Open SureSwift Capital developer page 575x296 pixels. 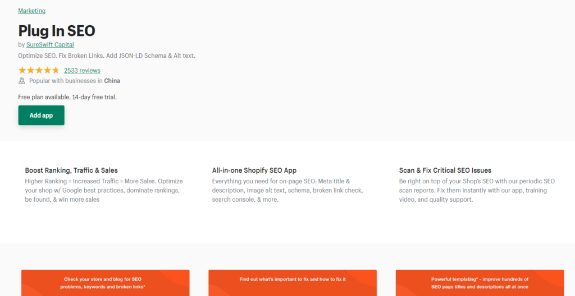tap(50, 45)
